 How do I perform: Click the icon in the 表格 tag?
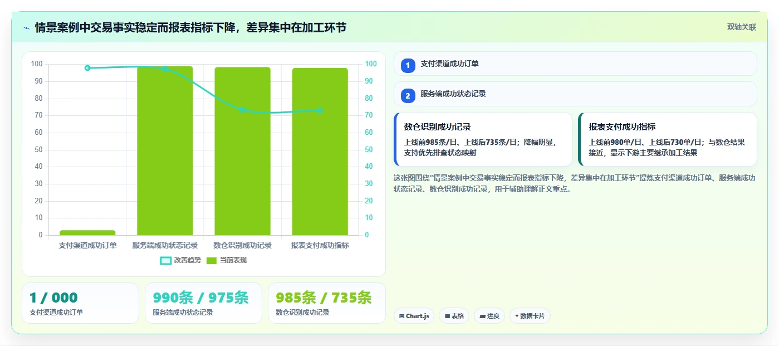[447, 316]
